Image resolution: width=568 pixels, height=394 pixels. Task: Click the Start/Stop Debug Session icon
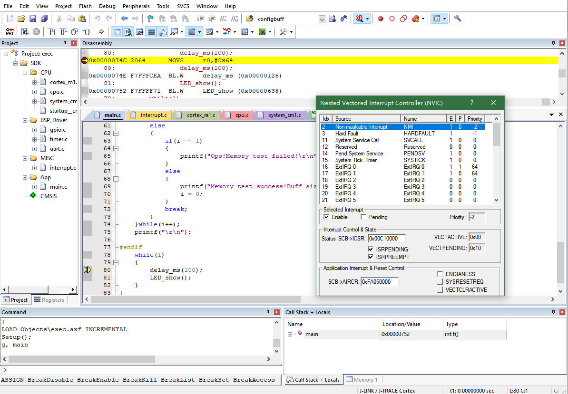(x=359, y=19)
